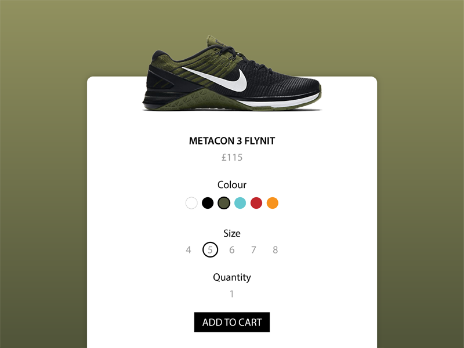The height and width of the screenshot is (348, 464).
Task: Click the Quantity section label
Action: coord(232,278)
